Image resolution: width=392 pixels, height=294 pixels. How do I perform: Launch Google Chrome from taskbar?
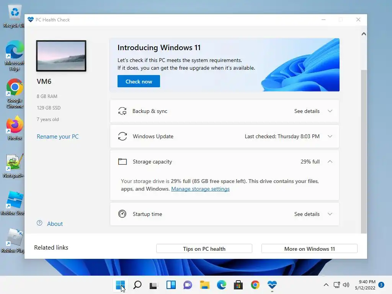255,285
